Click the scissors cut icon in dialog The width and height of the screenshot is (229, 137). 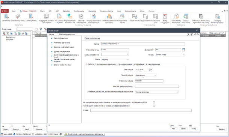(188, 35)
